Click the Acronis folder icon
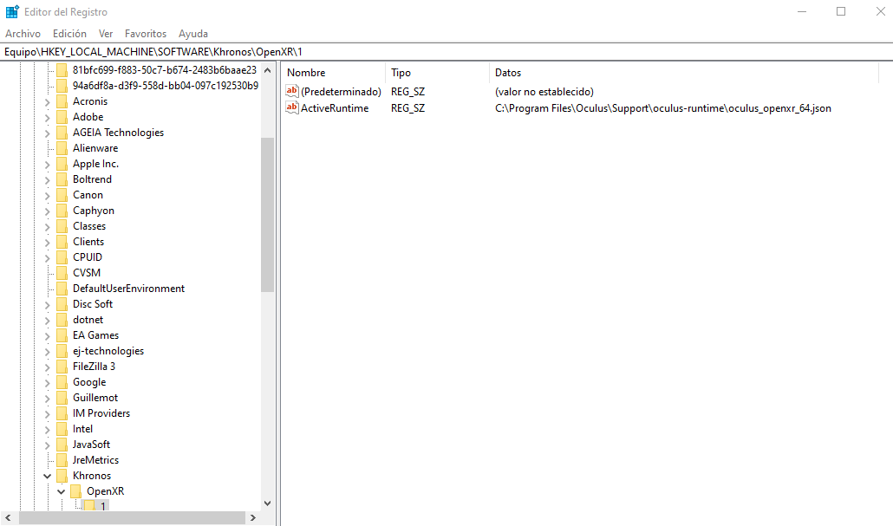The image size is (893, 526). pos(62,101)
